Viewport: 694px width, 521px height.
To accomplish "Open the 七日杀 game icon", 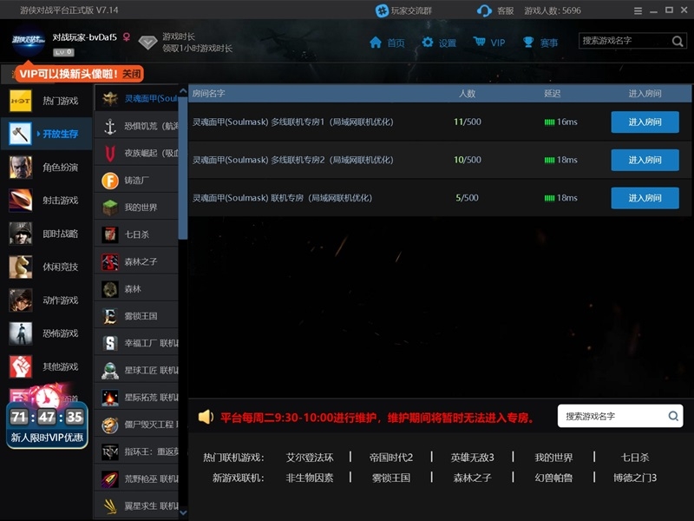I will click(110, 234).
